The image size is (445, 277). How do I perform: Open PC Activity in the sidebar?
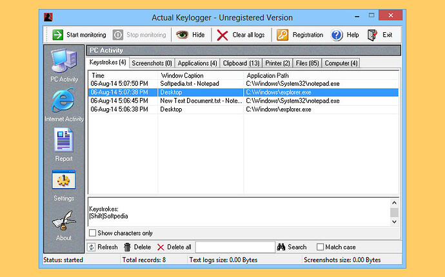pyautogui.click(x=64, y=64)
